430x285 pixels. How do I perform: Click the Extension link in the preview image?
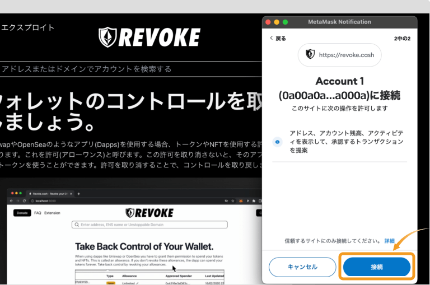coord(52,213)
